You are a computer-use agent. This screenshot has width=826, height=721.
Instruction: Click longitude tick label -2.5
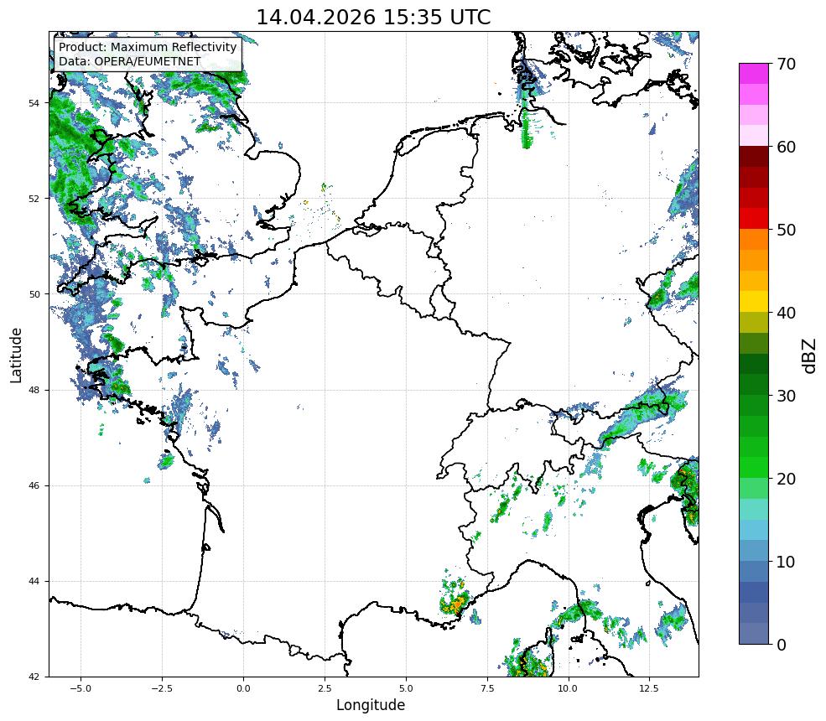coord(162,688)
